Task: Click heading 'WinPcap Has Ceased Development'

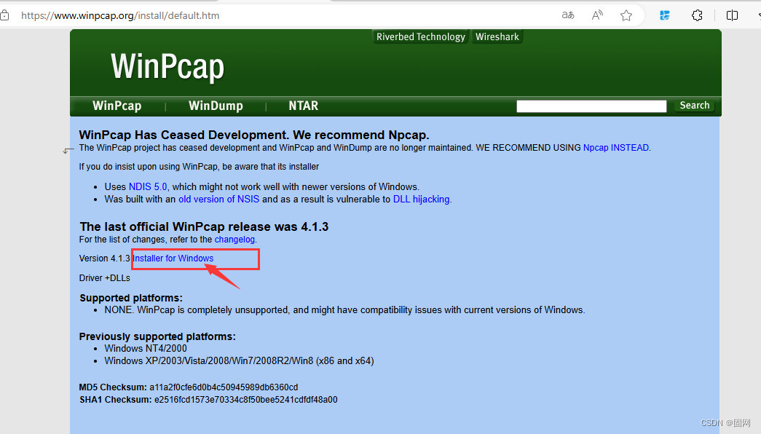Action: click(254, 135)
